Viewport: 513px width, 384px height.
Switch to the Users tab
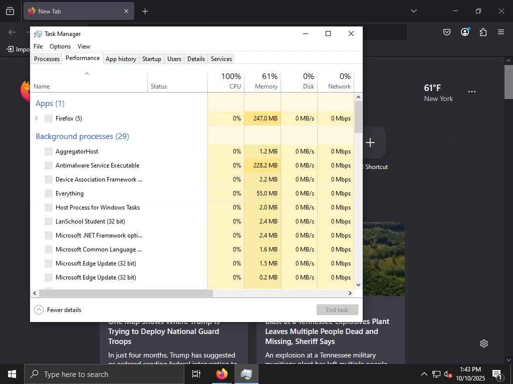tap(174, 59)
